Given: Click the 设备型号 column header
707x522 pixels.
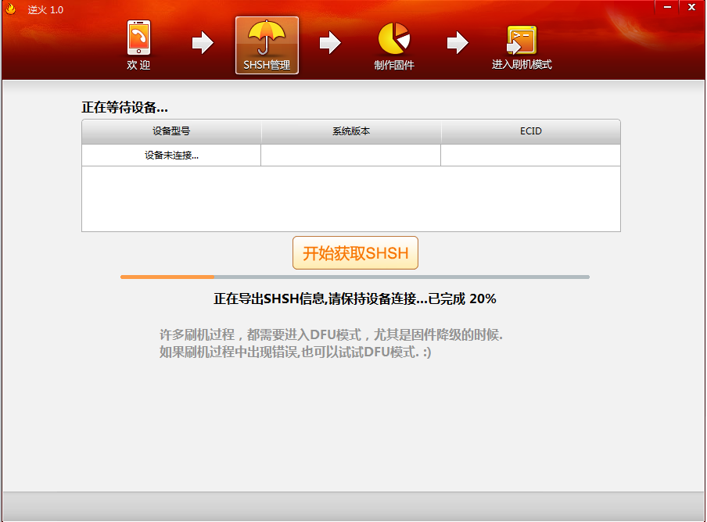Looking at the screenshot, I should point(171,131).
